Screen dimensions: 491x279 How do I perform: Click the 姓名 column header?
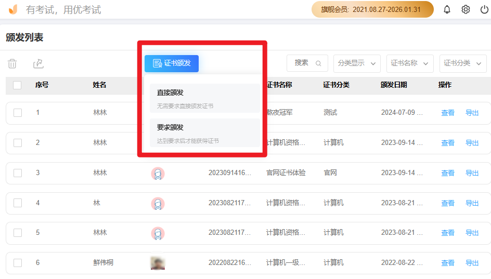(x=99, y=85)
